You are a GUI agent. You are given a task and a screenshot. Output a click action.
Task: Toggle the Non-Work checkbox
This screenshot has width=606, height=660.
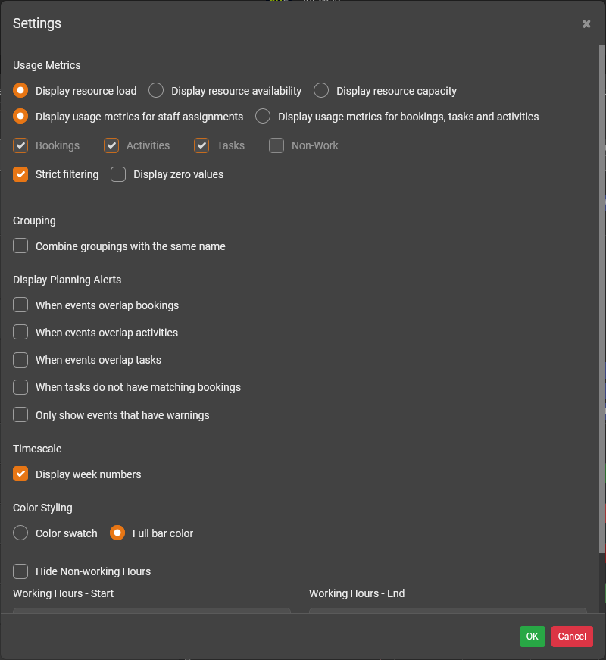[277, 145]
